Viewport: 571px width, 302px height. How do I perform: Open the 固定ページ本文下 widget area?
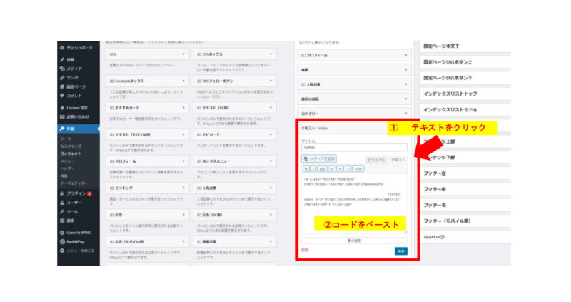click(x=465, y=46)
